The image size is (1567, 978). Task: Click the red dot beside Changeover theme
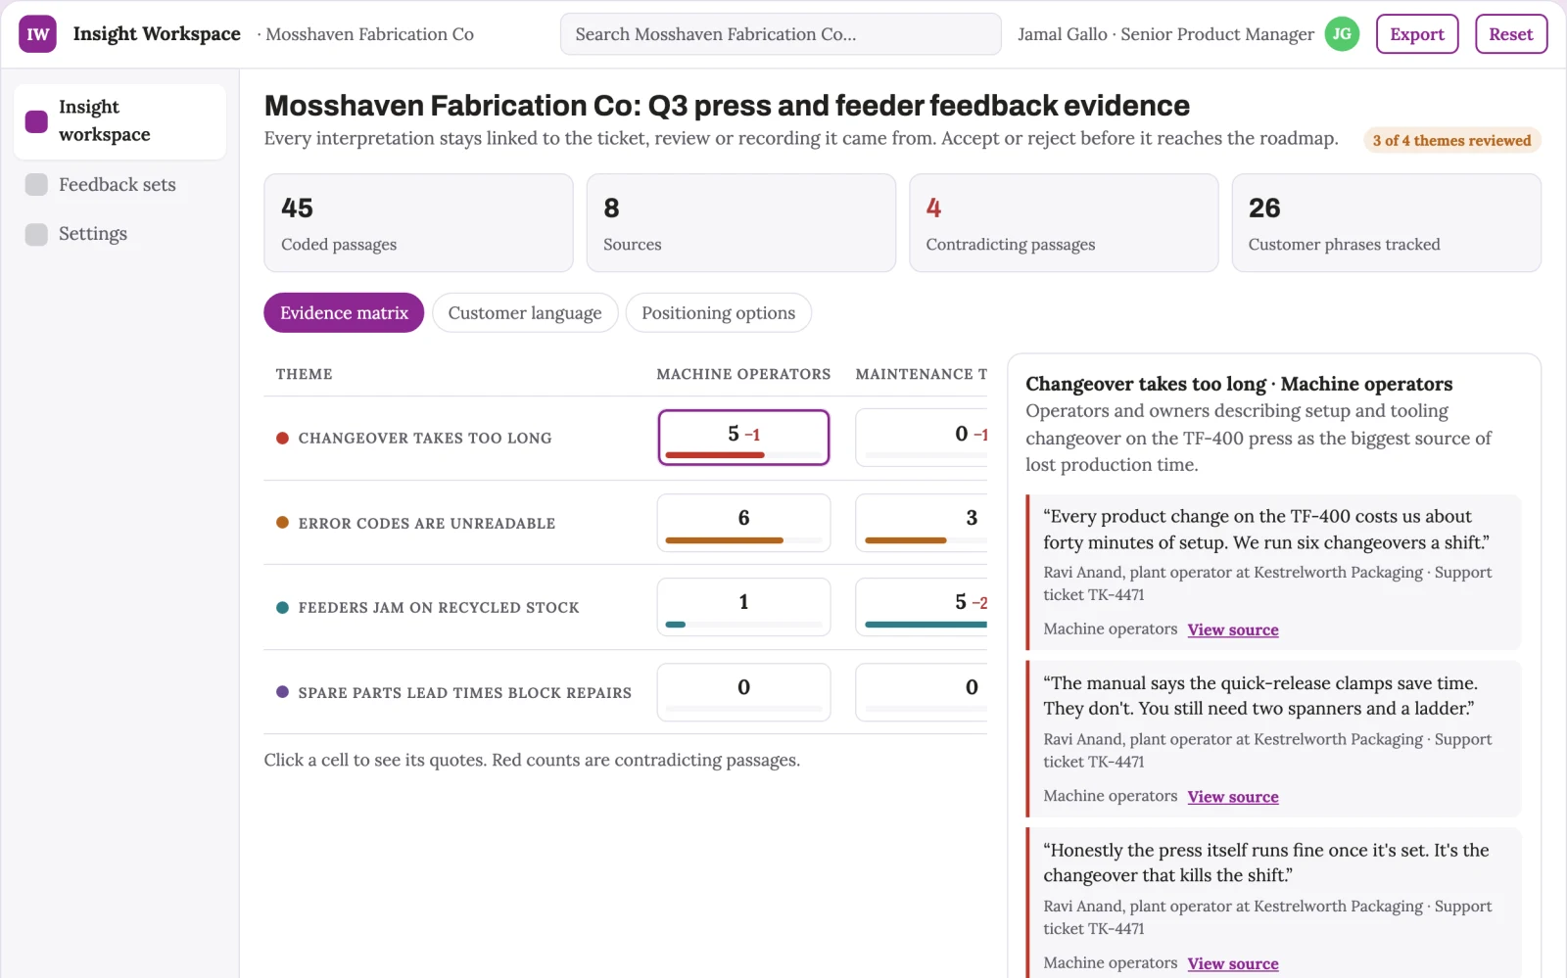[x=282, y=439]
